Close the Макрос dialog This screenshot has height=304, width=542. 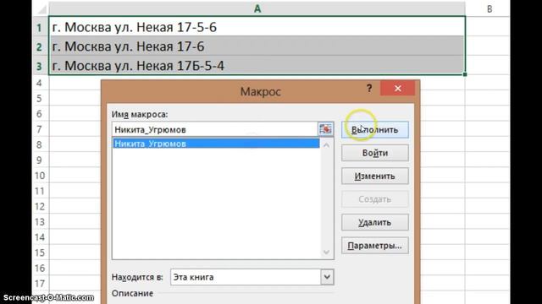click(397, 88)
